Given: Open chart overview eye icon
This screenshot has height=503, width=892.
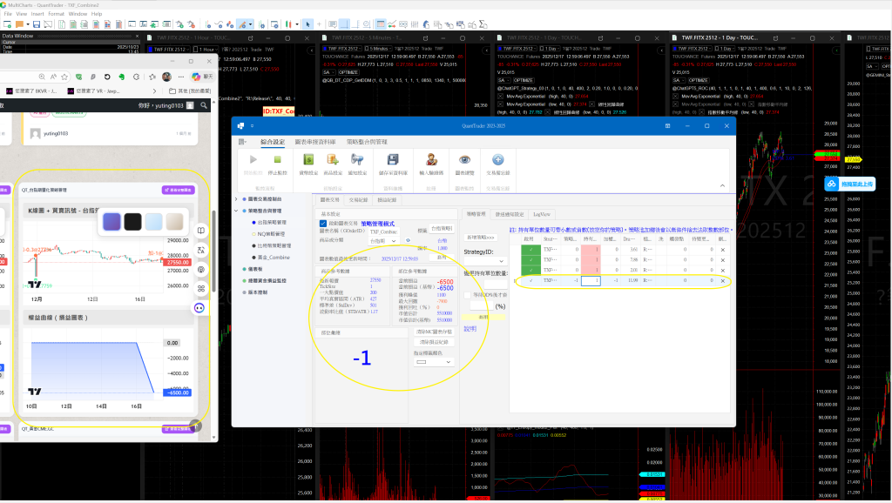Looking at the screenshot, I should pos(464,160).
